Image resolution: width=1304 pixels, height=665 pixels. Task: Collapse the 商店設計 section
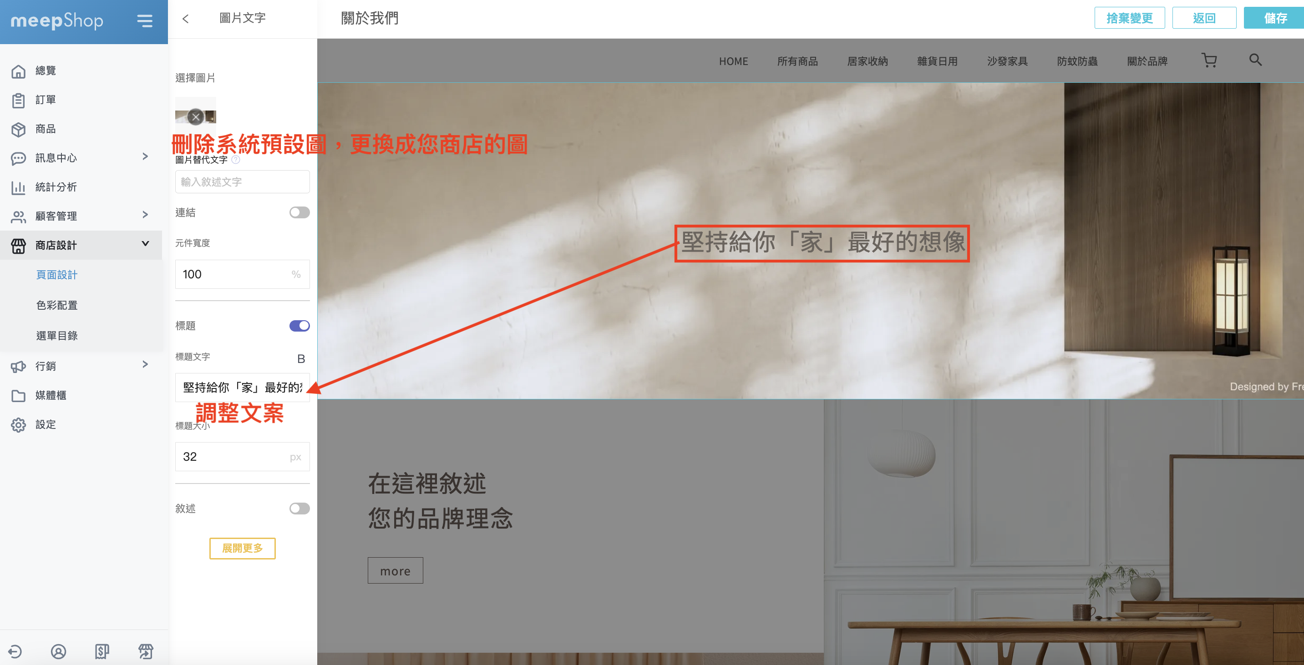coord(145,244)
